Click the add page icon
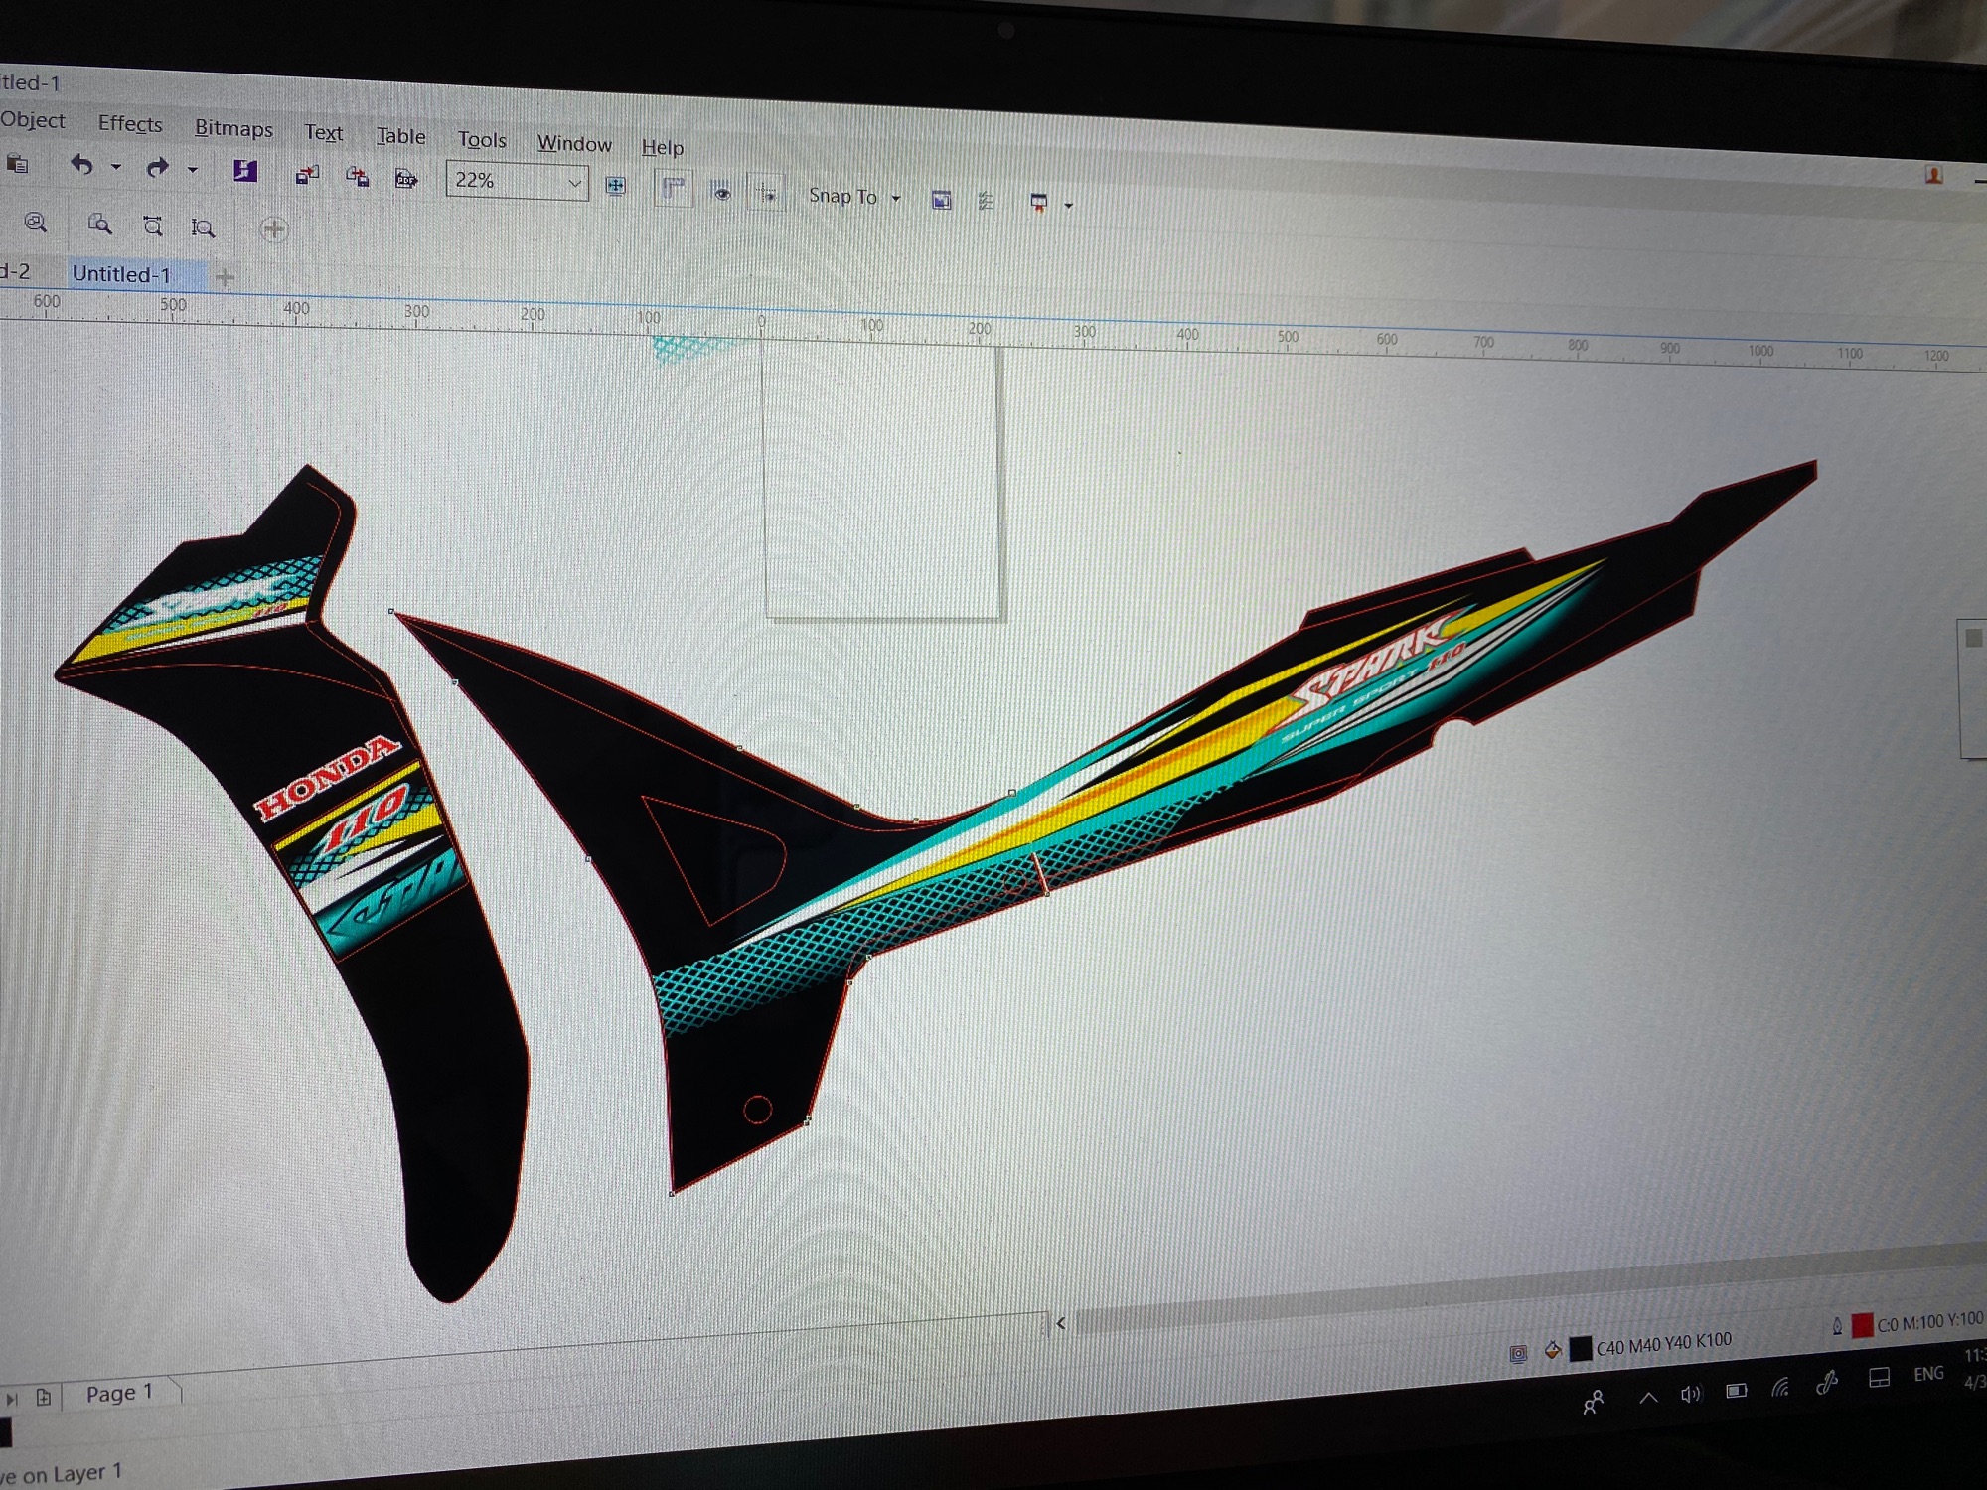This screenshot has height=1490, width=1987. click(44, 1397)
